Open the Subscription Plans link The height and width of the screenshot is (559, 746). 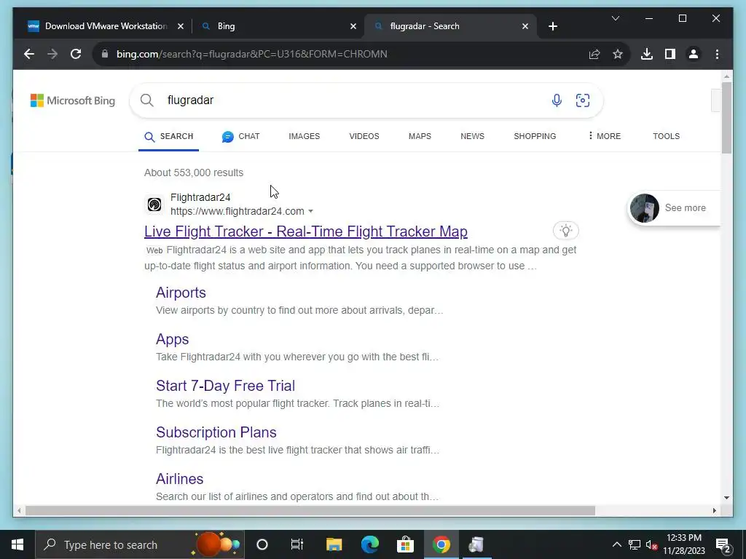pos(216,432)
